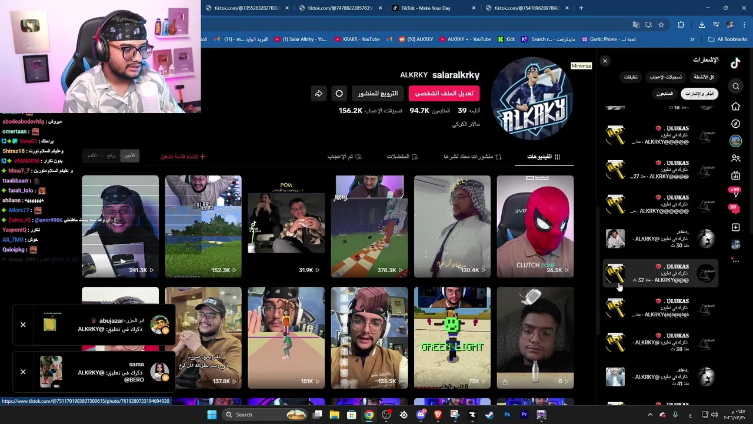
Task: Open Chrome media control icon
Action: tap(716, 25)
